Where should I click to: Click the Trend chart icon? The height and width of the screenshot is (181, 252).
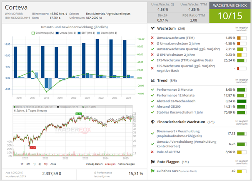coord(153,80)
